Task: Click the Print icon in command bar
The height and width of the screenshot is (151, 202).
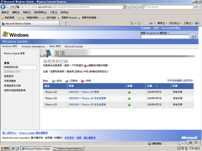Action: coord(151,23)
